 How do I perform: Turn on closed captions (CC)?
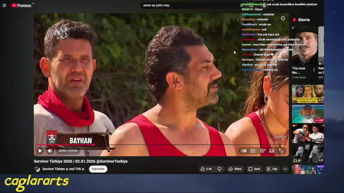click(x=253, y=151)
